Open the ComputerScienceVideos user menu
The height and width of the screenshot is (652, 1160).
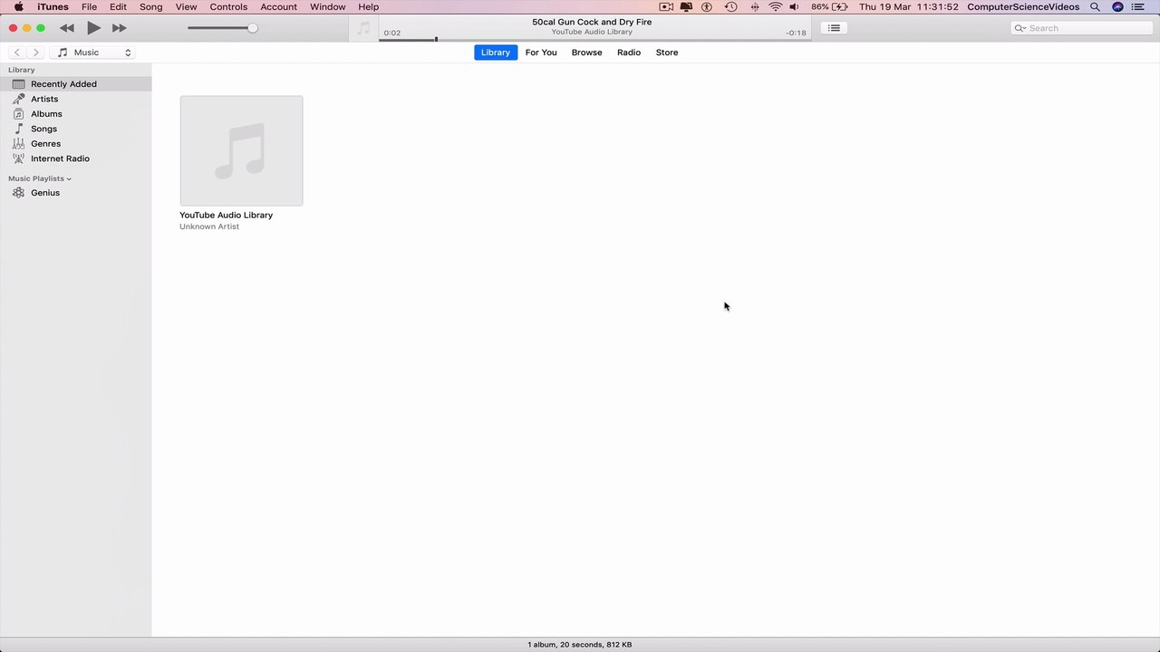point(1023,6)
